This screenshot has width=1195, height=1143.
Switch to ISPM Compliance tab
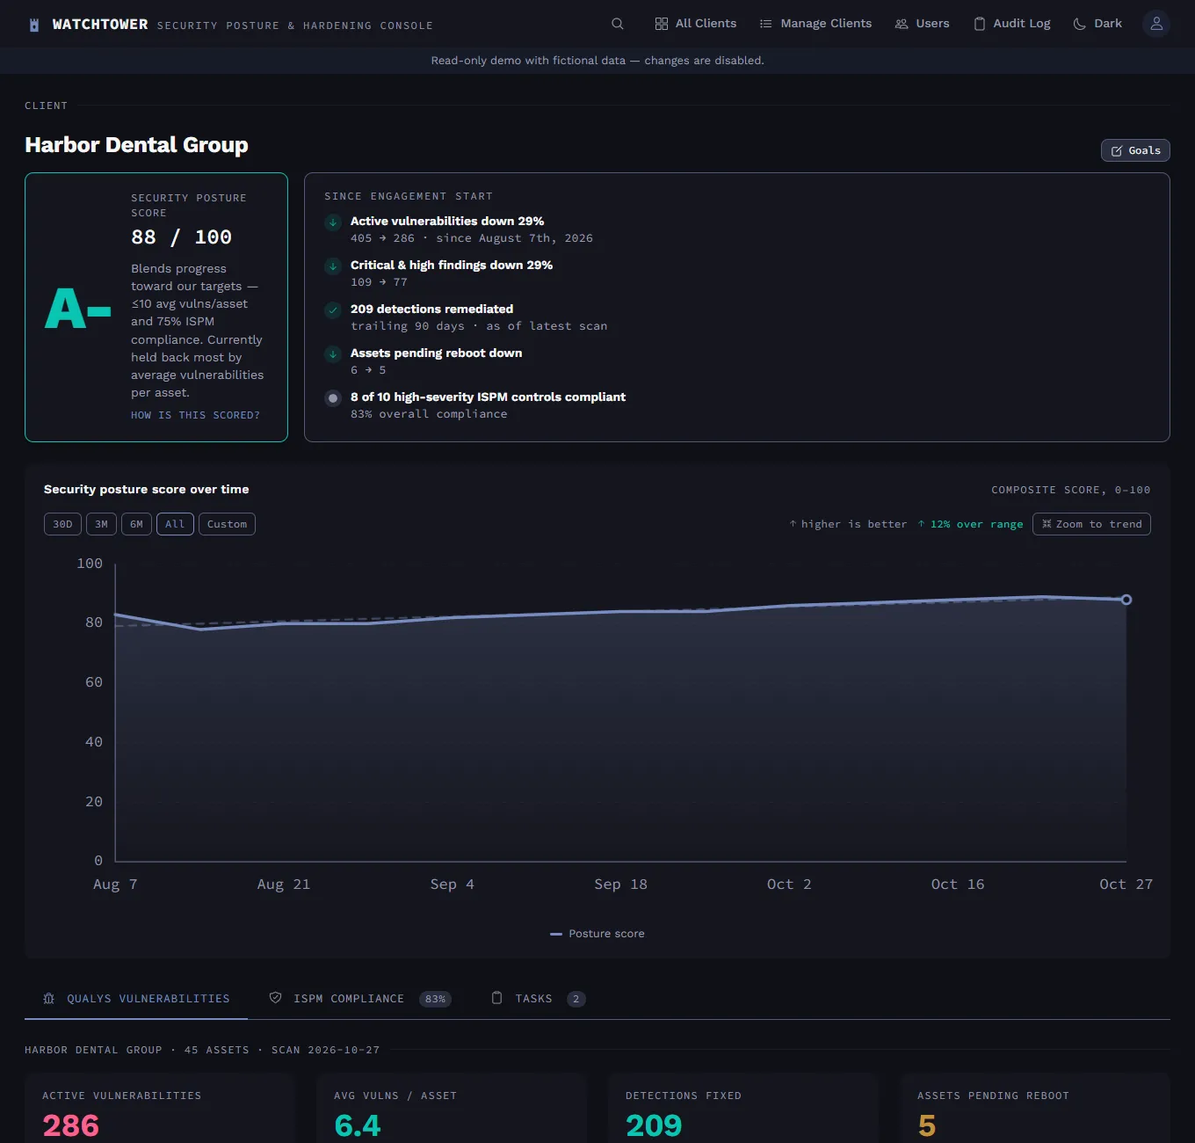coord(360,999)
